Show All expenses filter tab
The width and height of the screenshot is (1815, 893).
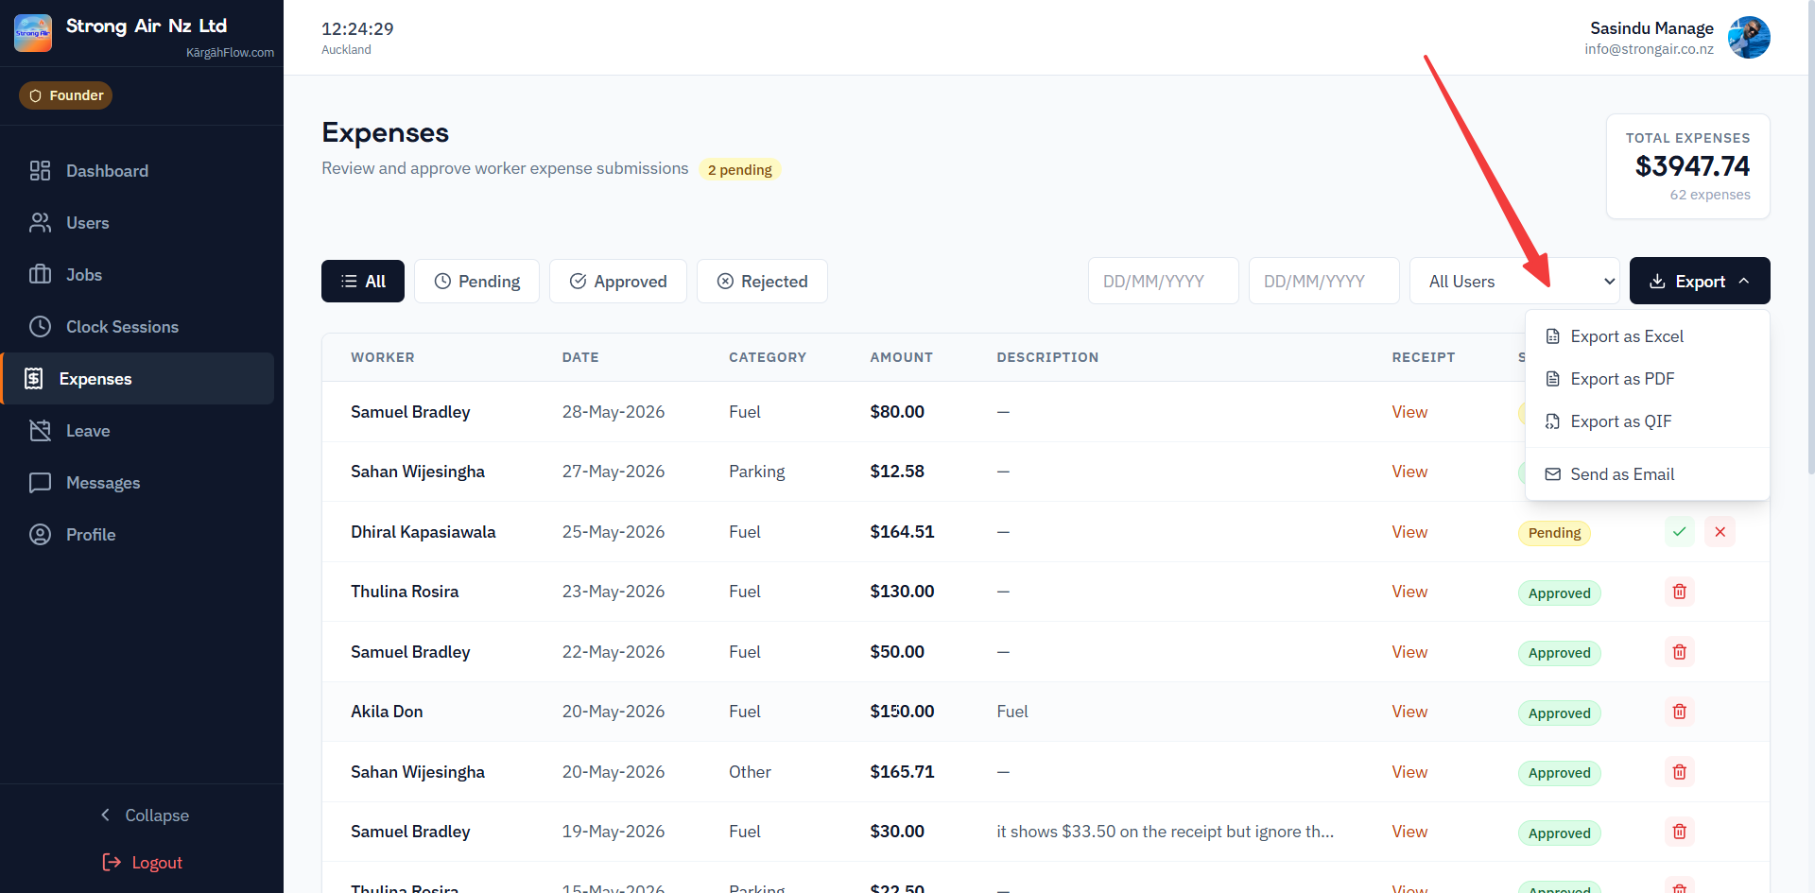[x=363, y=282]
